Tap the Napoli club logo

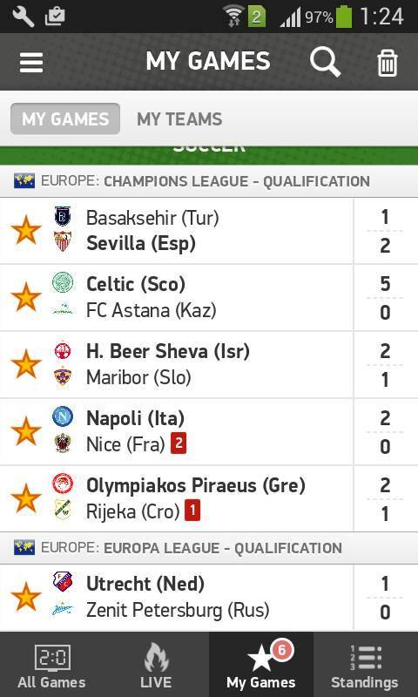63,417
